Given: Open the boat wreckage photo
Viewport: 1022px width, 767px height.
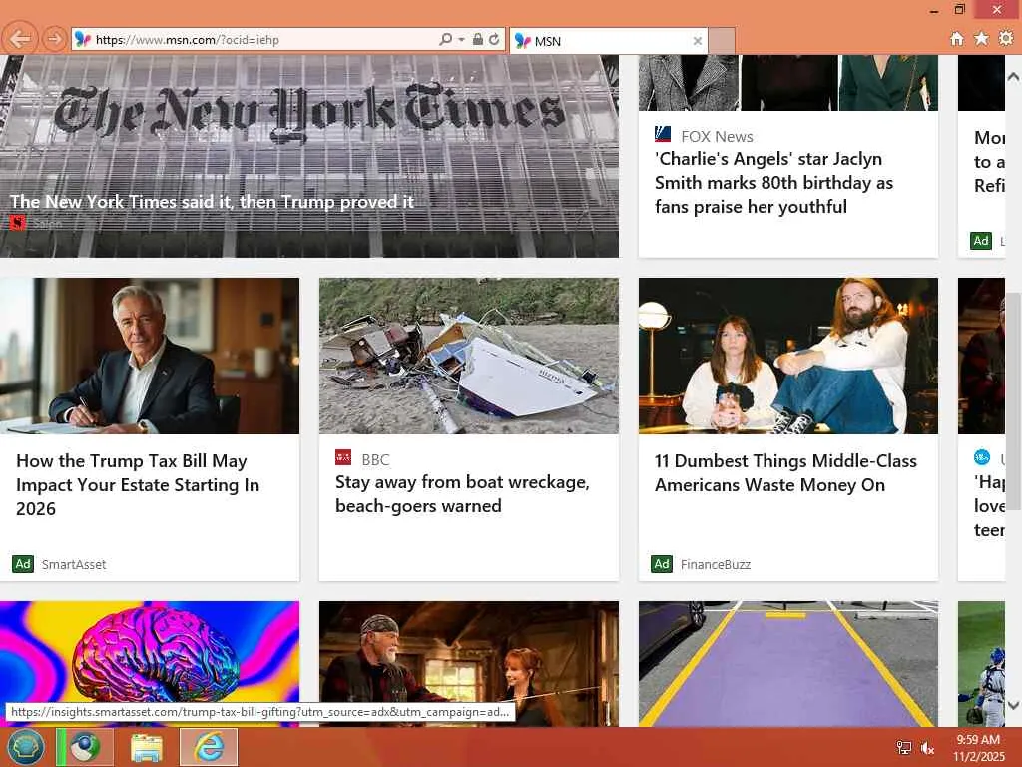Looking at the screenshot, I should coord(469,357).
